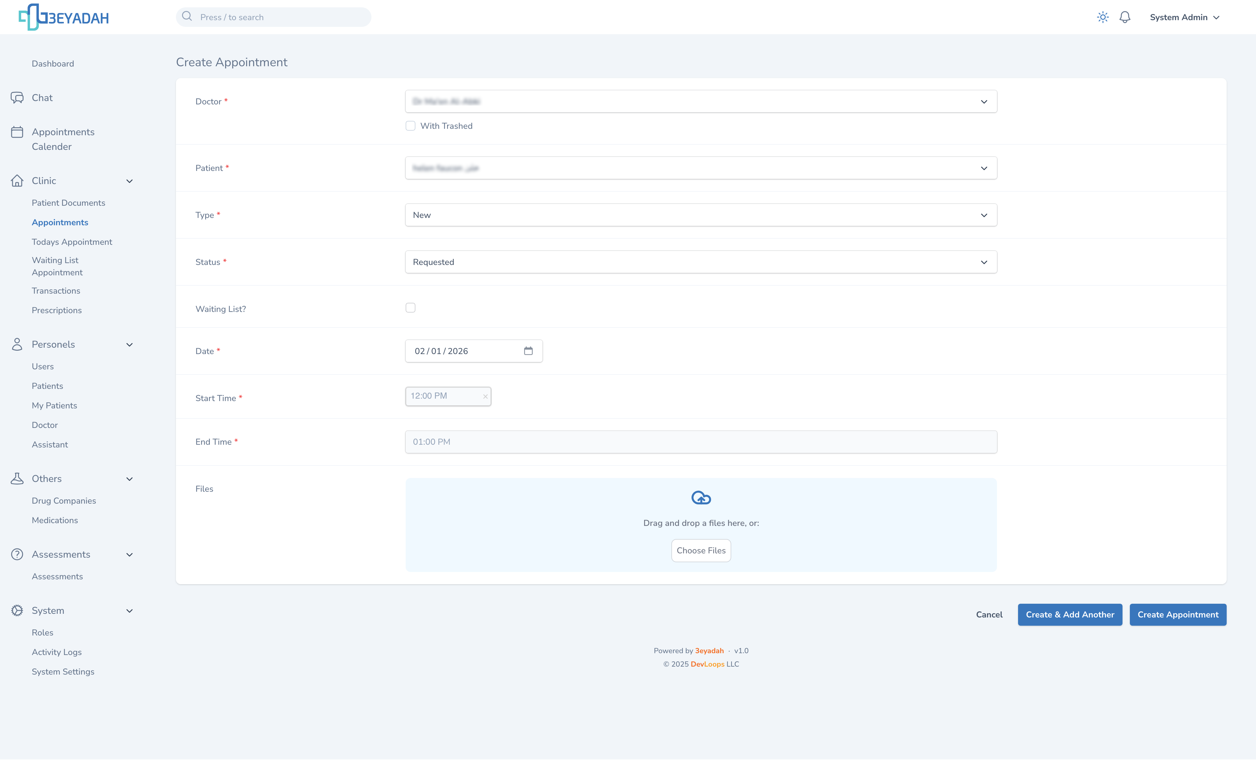Focus the Press / to search field
This screenshot has width=1256, height=760.
pyautogui.click(x=273, y=17)
